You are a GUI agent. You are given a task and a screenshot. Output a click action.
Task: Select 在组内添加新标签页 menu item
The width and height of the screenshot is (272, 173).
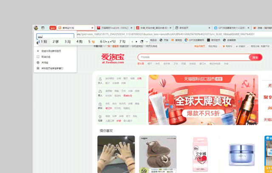(55, 51)
